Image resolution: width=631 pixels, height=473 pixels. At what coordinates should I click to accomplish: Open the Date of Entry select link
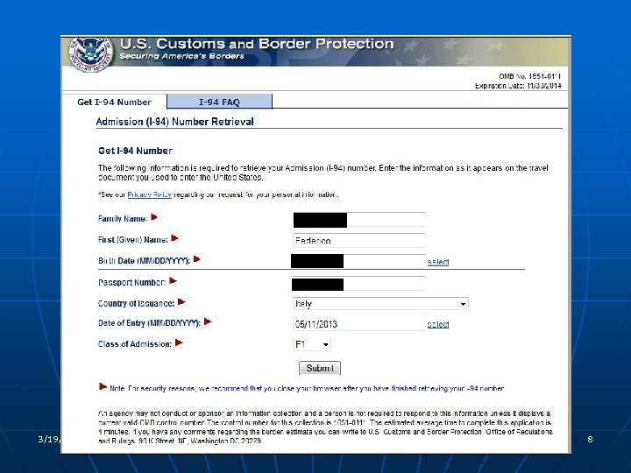point(438,324)
